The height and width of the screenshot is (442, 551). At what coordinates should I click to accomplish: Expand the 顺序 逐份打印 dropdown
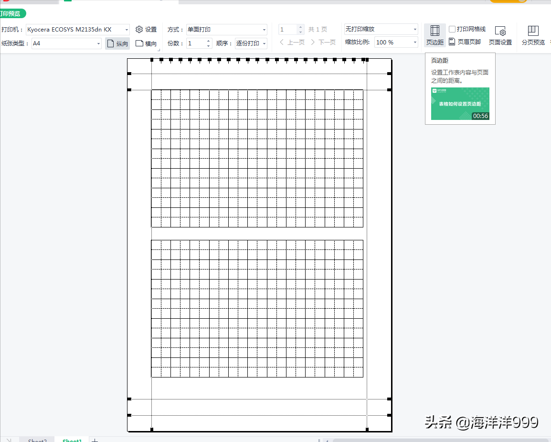(264, 43)
